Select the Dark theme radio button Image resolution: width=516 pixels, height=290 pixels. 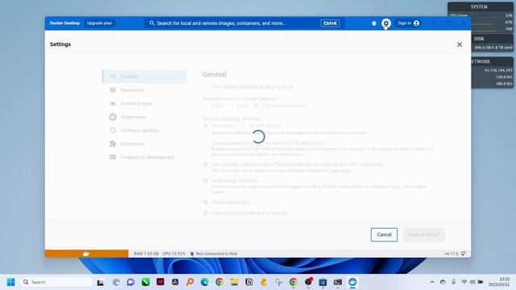tap(231, 106)
